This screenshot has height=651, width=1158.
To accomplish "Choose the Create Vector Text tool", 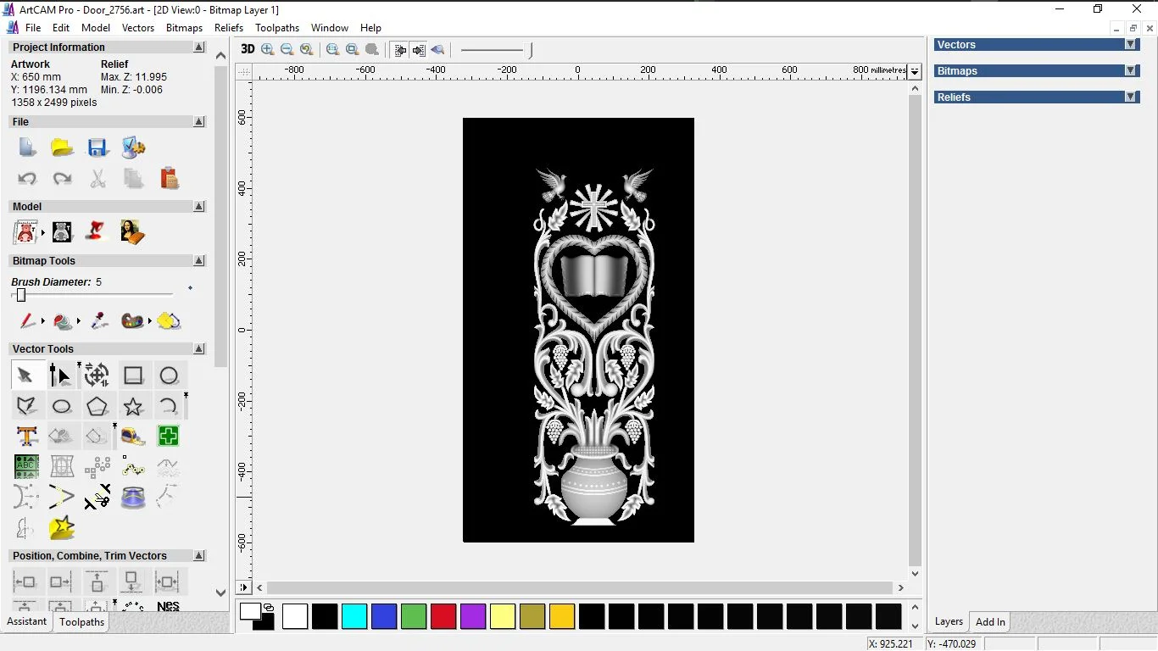I will coord(26,437).
